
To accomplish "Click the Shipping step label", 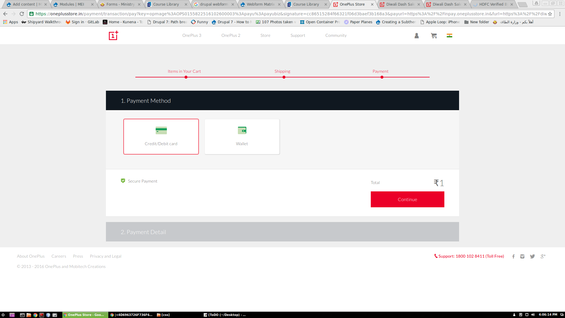I will [x=282, y=71].
